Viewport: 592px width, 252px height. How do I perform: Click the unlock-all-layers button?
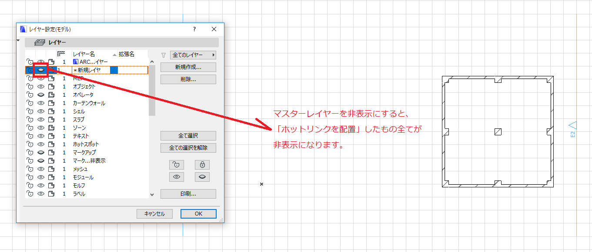pyautogui.click(x=176, y=164)
